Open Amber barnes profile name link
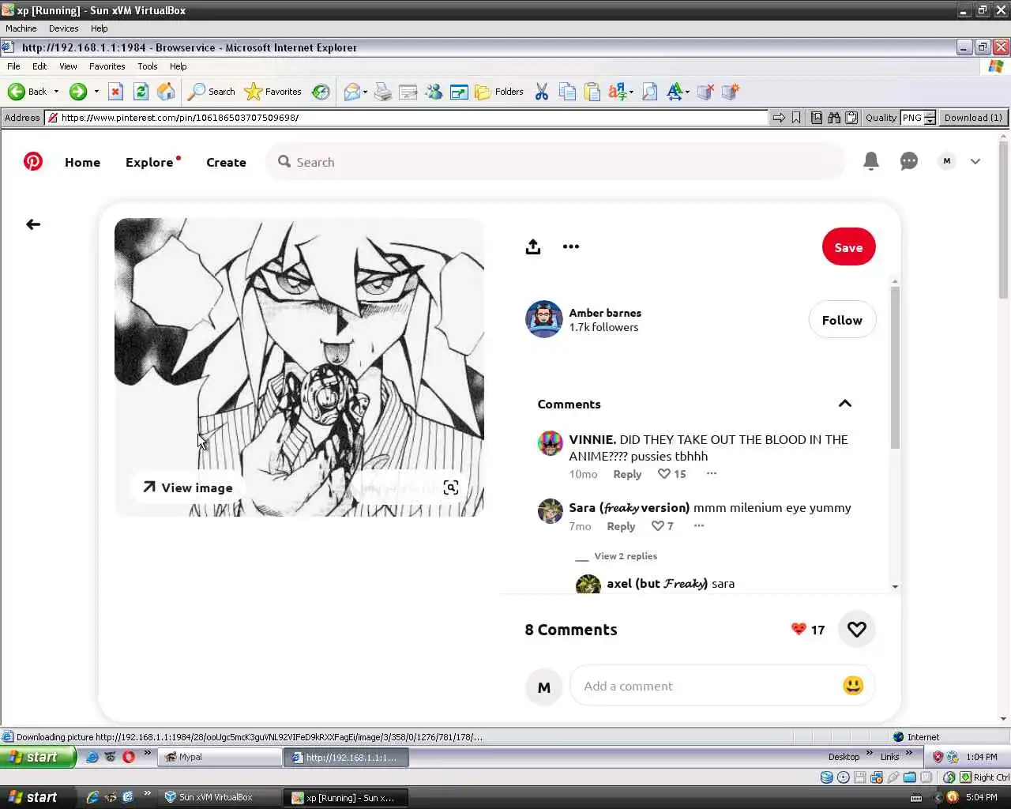 click(x=605, y=313)
